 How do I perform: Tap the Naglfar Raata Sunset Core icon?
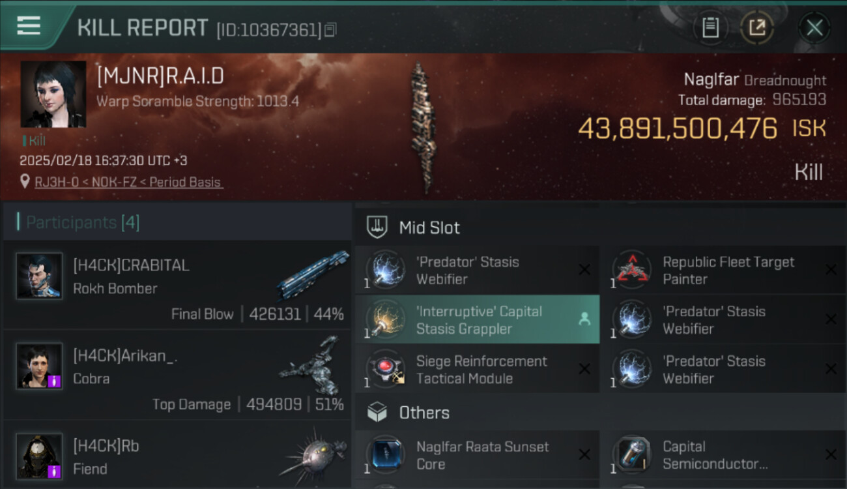(x=384, y=455)
